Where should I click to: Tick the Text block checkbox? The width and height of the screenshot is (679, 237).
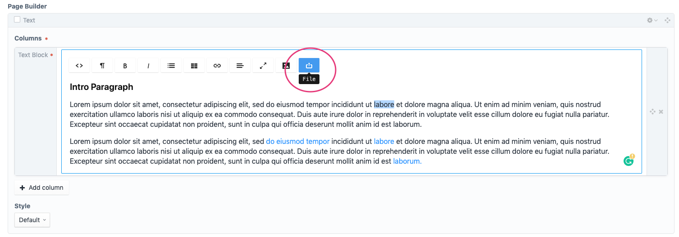pyautogui.click(x=17, y=19)
